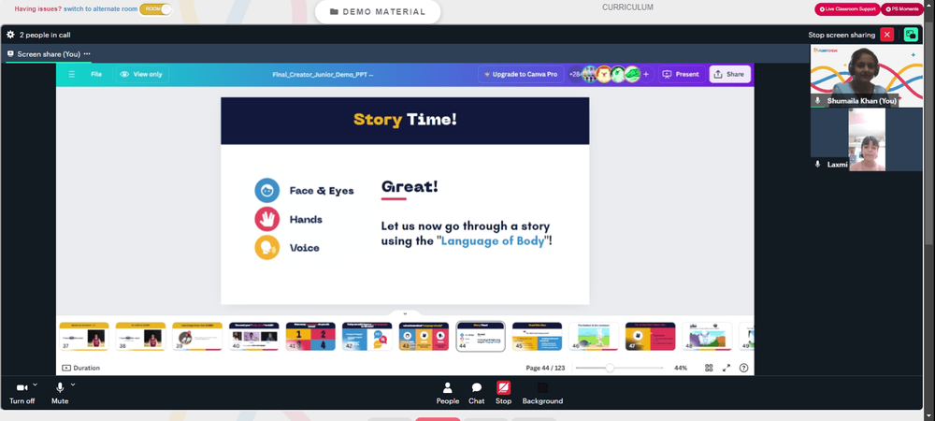The image size is (935, 421).
Task: Open Screen share three-dots options
Action: pos(87,53)
